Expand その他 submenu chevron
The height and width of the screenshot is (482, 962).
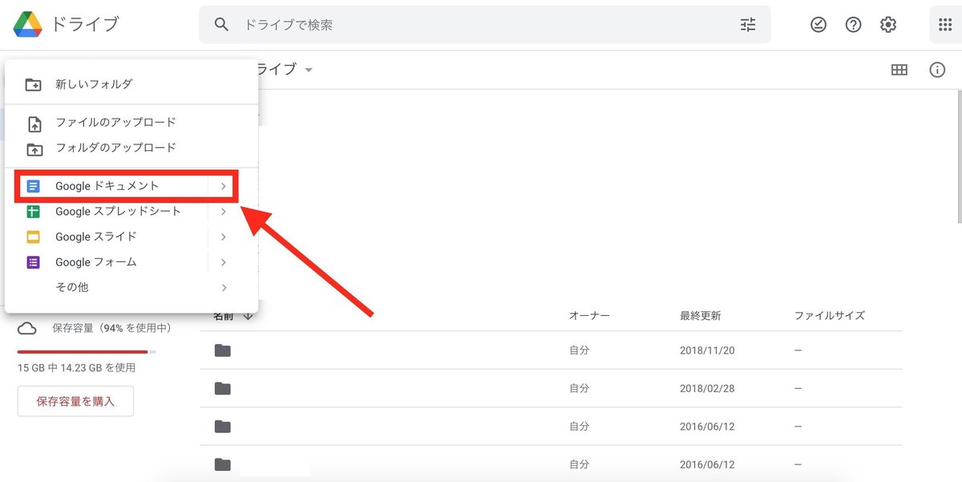tap(224, 287)
